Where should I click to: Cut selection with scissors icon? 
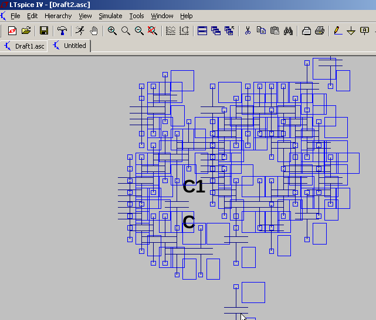pyautogui.click(x=248, y=31)
